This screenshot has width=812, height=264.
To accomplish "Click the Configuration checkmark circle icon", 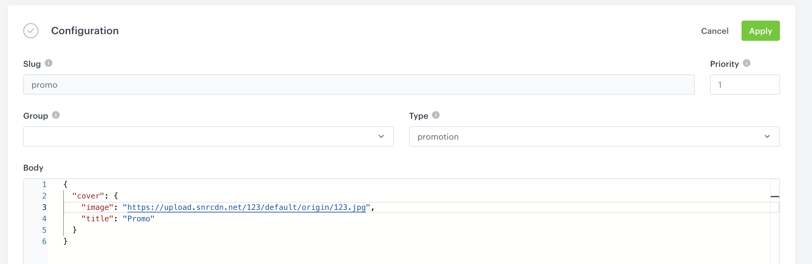I will [31, 31].
